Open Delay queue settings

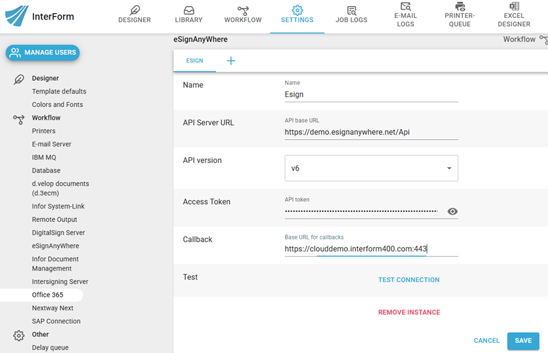50,348
